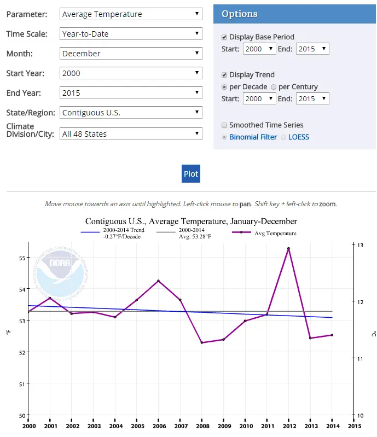The width and height of the screenshot is (377, 437).
Task: Click the 2008 data point marker
Action: coord(202,342)
